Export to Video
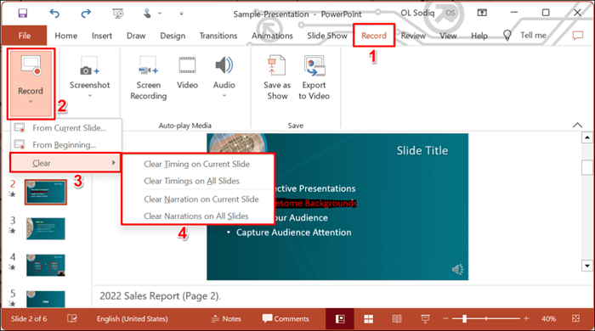 (314, 77)
